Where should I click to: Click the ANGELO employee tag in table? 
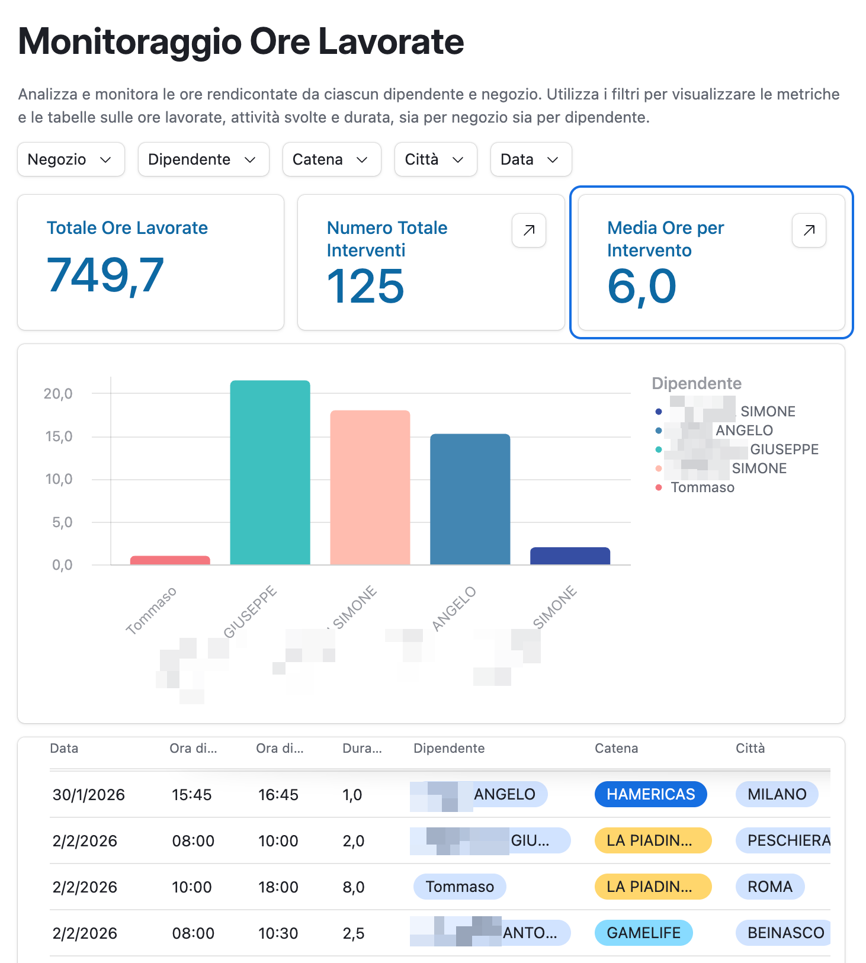[x=479, y=794]
